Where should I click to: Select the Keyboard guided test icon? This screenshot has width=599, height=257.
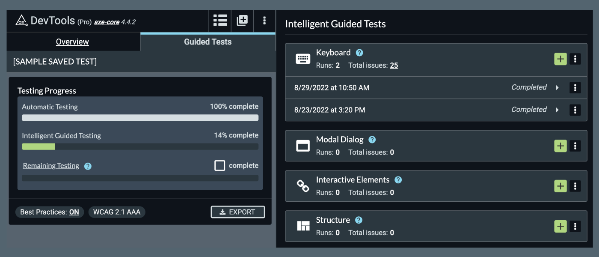coord(303,59)
